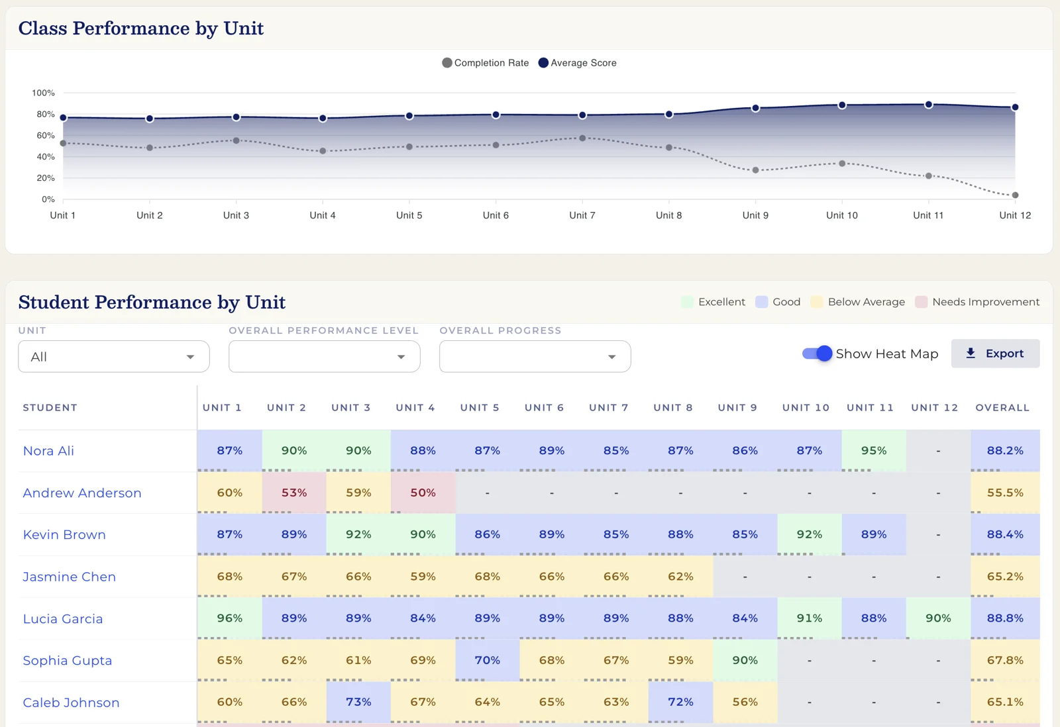1060x727 pixels.
Task: Click the Needs Improvement legend swatch
Action: 921,302
